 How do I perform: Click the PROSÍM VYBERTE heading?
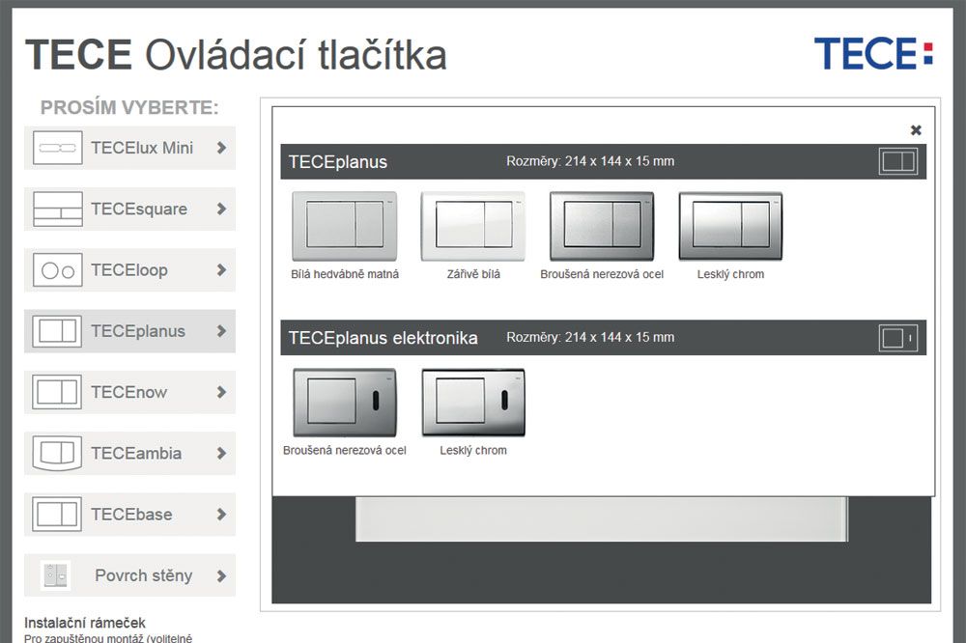129,107
